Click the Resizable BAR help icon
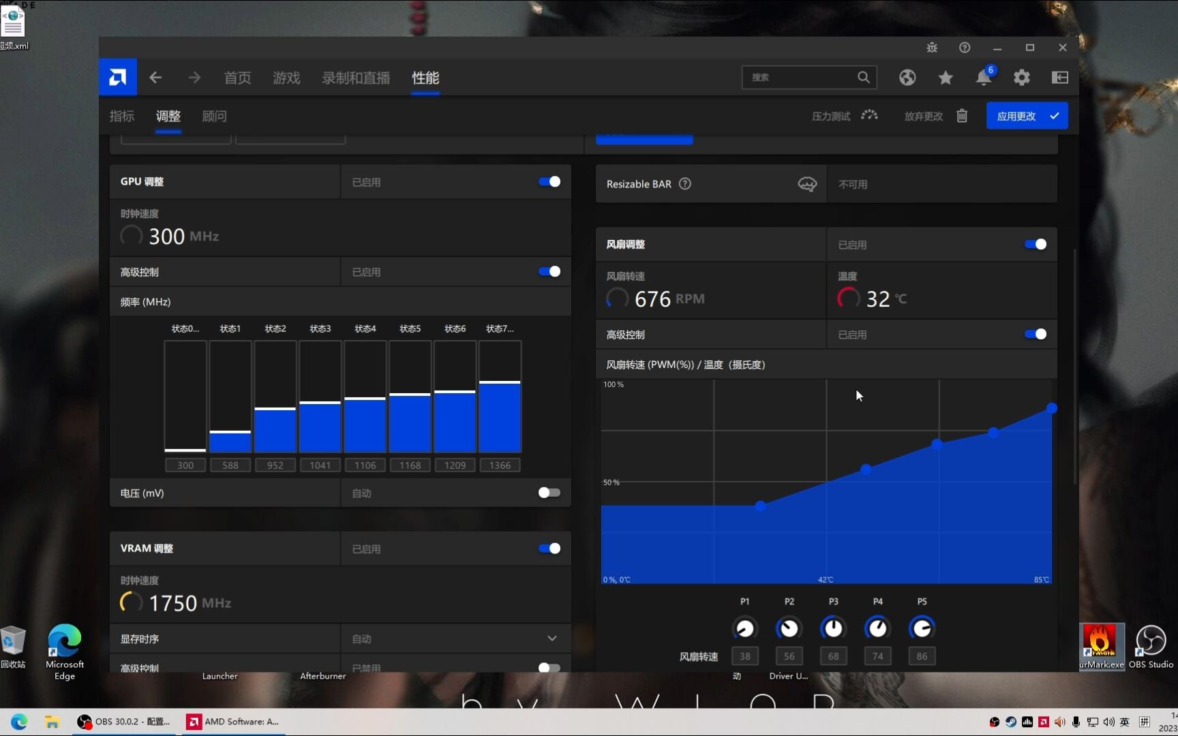 pos(685,184)
